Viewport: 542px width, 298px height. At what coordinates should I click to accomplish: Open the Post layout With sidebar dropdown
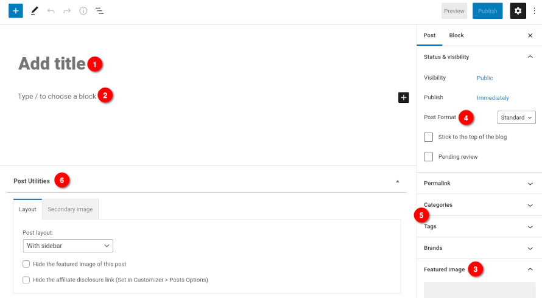click(x=68, y=246)
